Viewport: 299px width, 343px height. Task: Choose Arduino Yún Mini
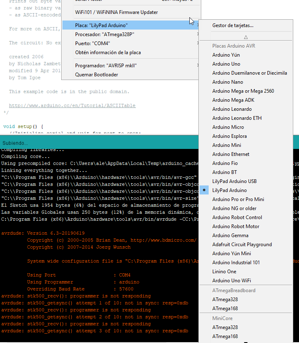(246, 253)
